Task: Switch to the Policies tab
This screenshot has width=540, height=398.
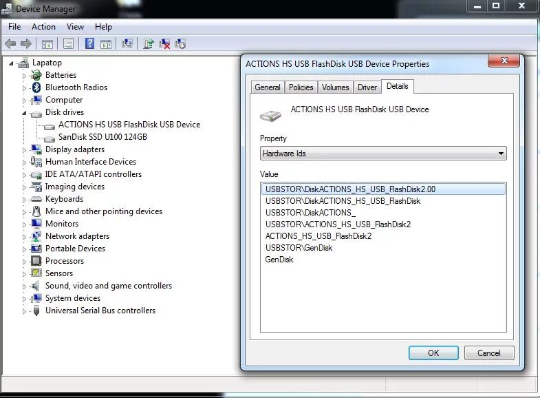Action: click(x=301, y=87)
